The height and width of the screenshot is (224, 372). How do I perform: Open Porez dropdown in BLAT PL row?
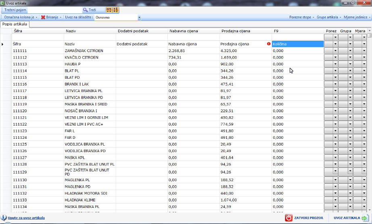click(x=335, y=71)
